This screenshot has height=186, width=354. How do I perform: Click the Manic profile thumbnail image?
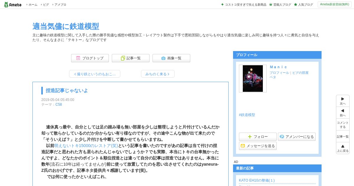click(253, 79)
